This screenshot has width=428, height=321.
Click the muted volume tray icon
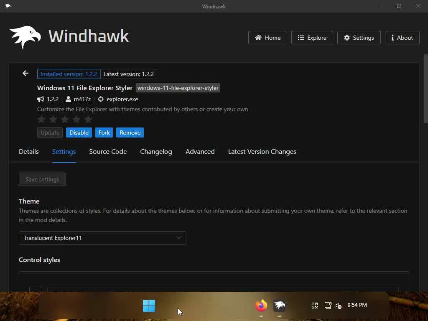click(339, 306)
